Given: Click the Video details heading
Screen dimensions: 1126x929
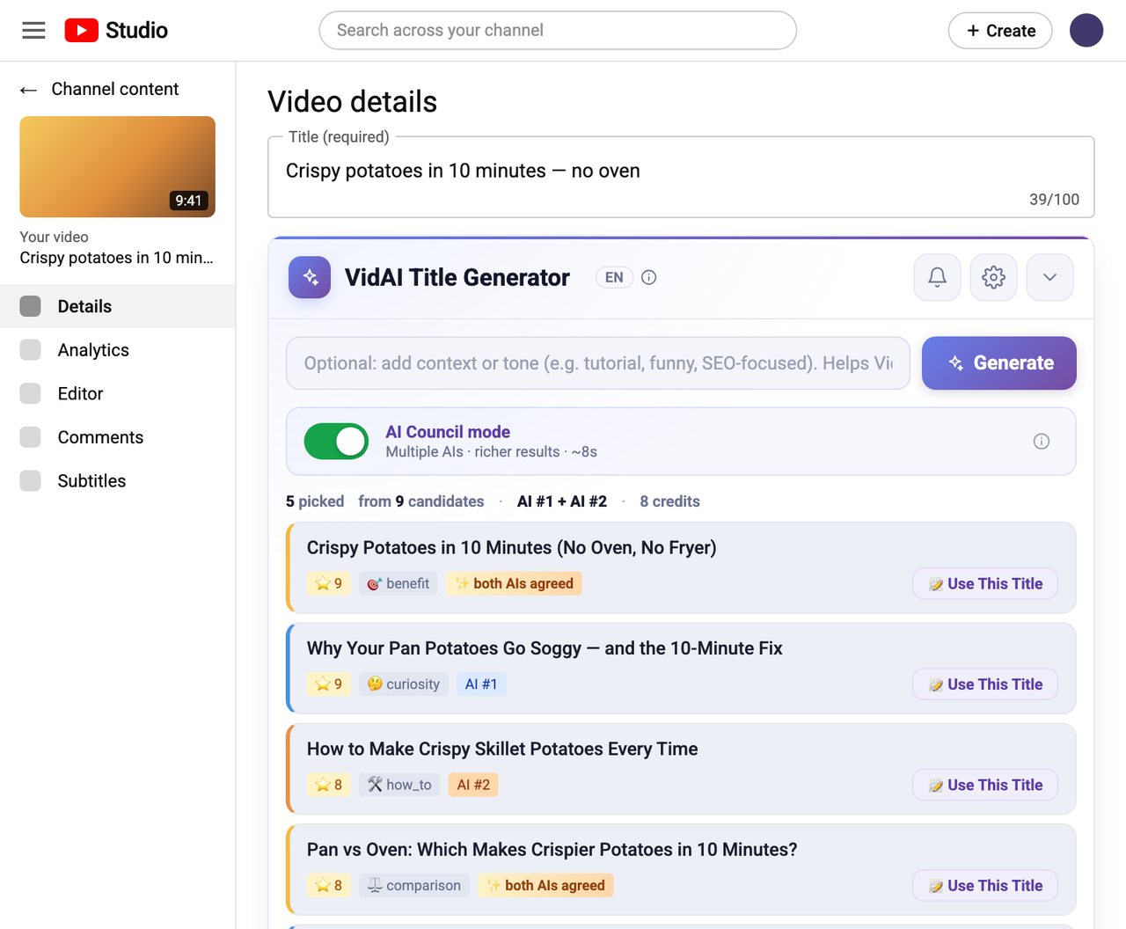Looking at the screenshot, I should pos(353,102).
